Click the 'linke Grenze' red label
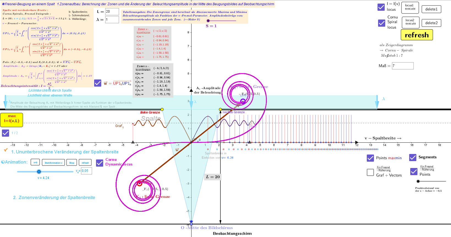The height and width of the screenshot is (237, 451). tap(150, 112)
